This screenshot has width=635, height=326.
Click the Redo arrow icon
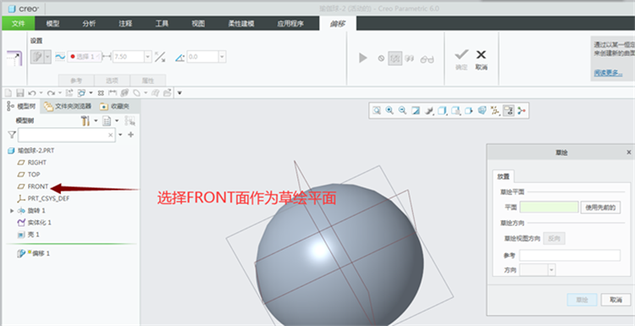(x=51, y=93)
